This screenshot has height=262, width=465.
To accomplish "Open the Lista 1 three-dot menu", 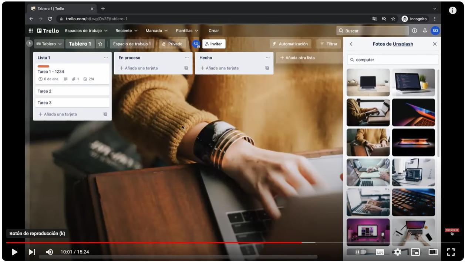I will (106, 58).
